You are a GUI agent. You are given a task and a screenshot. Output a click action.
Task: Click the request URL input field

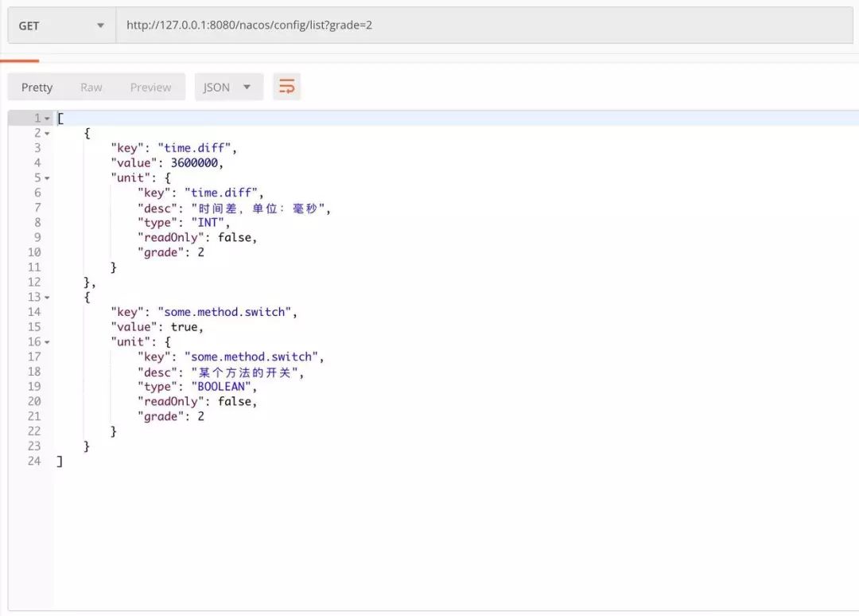coord(484,25)
